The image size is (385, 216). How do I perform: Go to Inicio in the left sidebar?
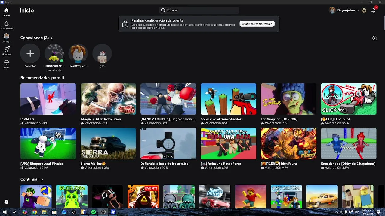click(6, 12)
